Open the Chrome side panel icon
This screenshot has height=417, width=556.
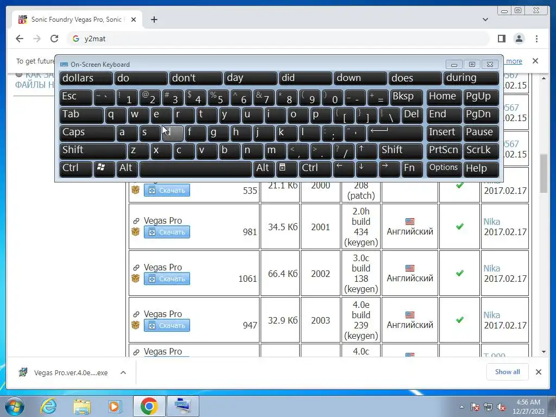point(501,39)
